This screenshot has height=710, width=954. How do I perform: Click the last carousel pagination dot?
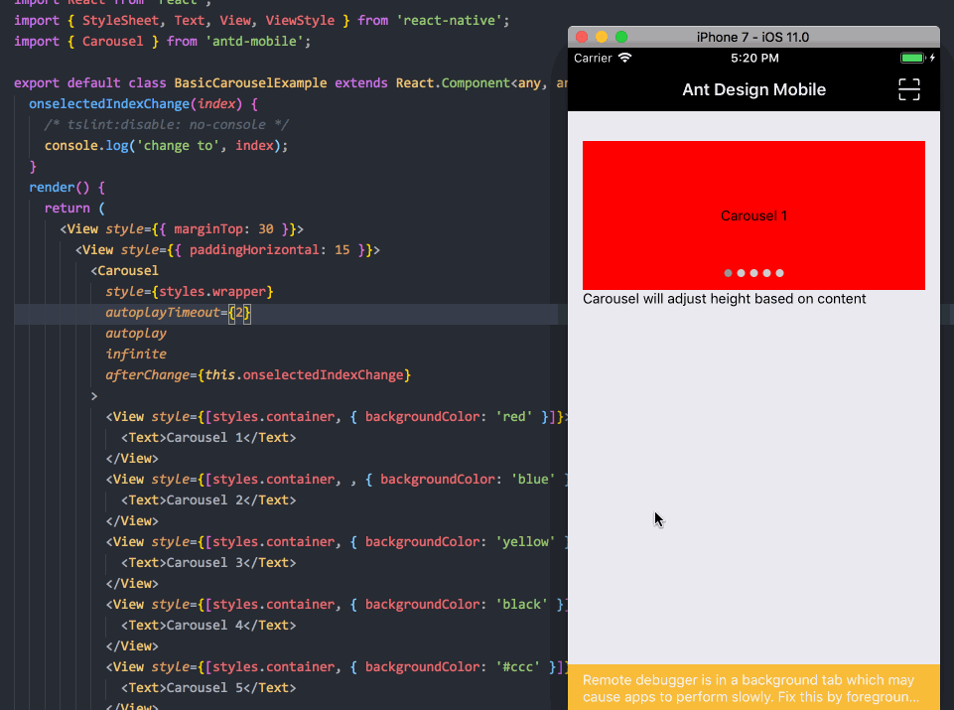coord(779,272)
